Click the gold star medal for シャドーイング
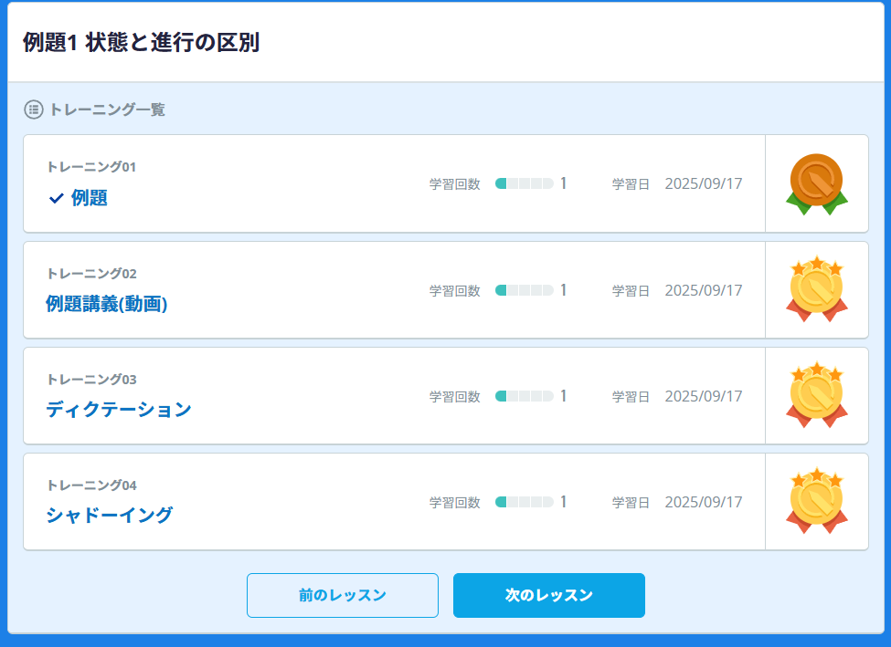Image resolution: width=891 pixels, height=647 pixels. [816, 501]
